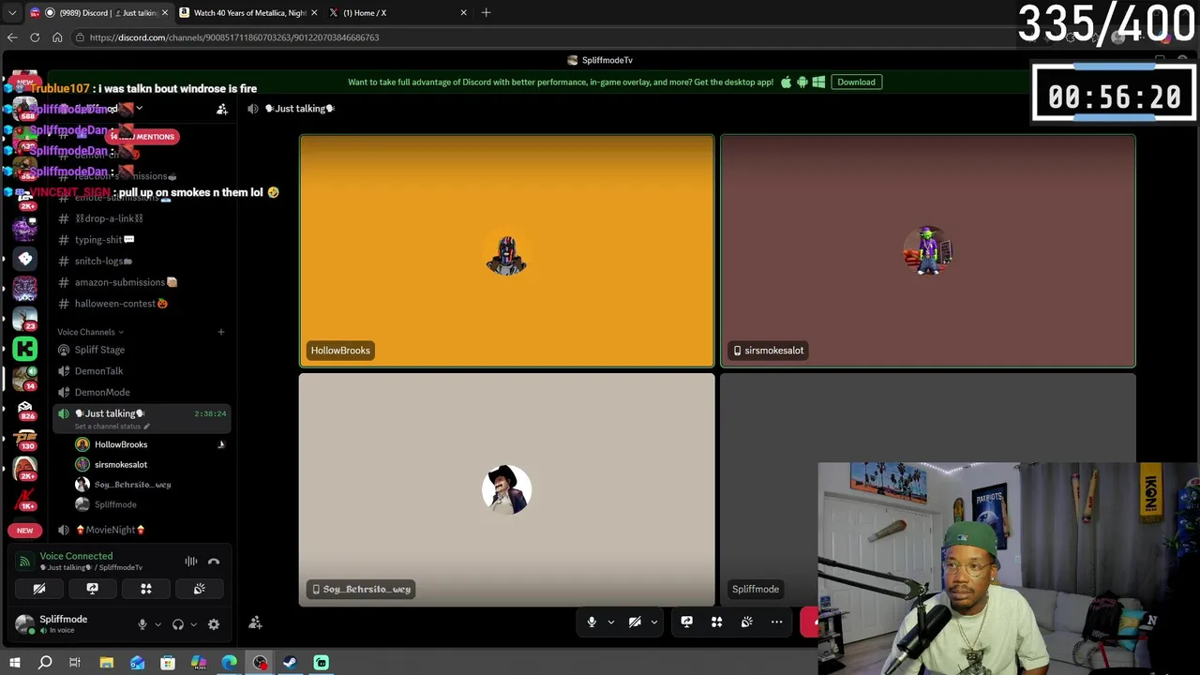Open File Explorer from taskbar

(x=107, y=663)
